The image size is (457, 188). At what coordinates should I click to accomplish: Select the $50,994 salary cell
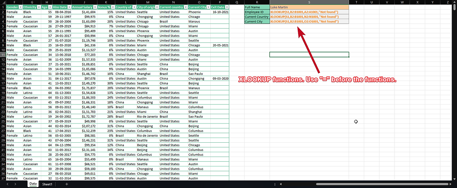[84, 36]
